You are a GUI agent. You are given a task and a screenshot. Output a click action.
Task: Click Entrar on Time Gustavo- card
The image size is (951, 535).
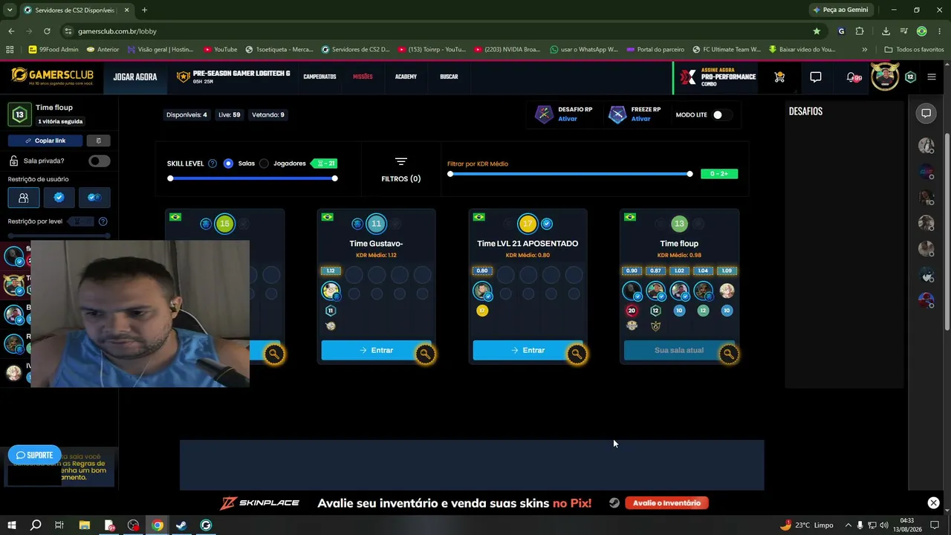[376, 350]
